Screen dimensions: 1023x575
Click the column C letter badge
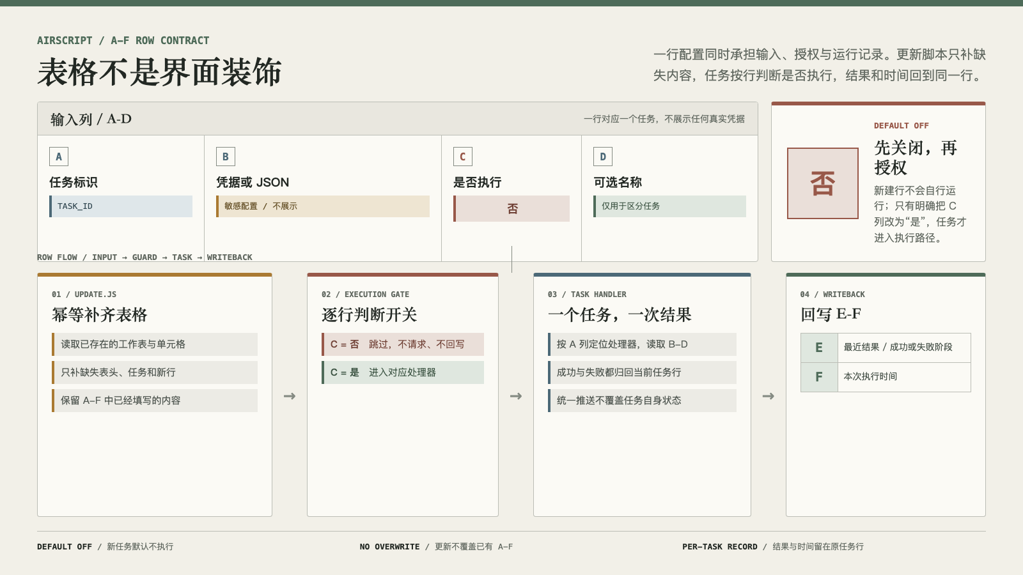(x=463, y=157)
